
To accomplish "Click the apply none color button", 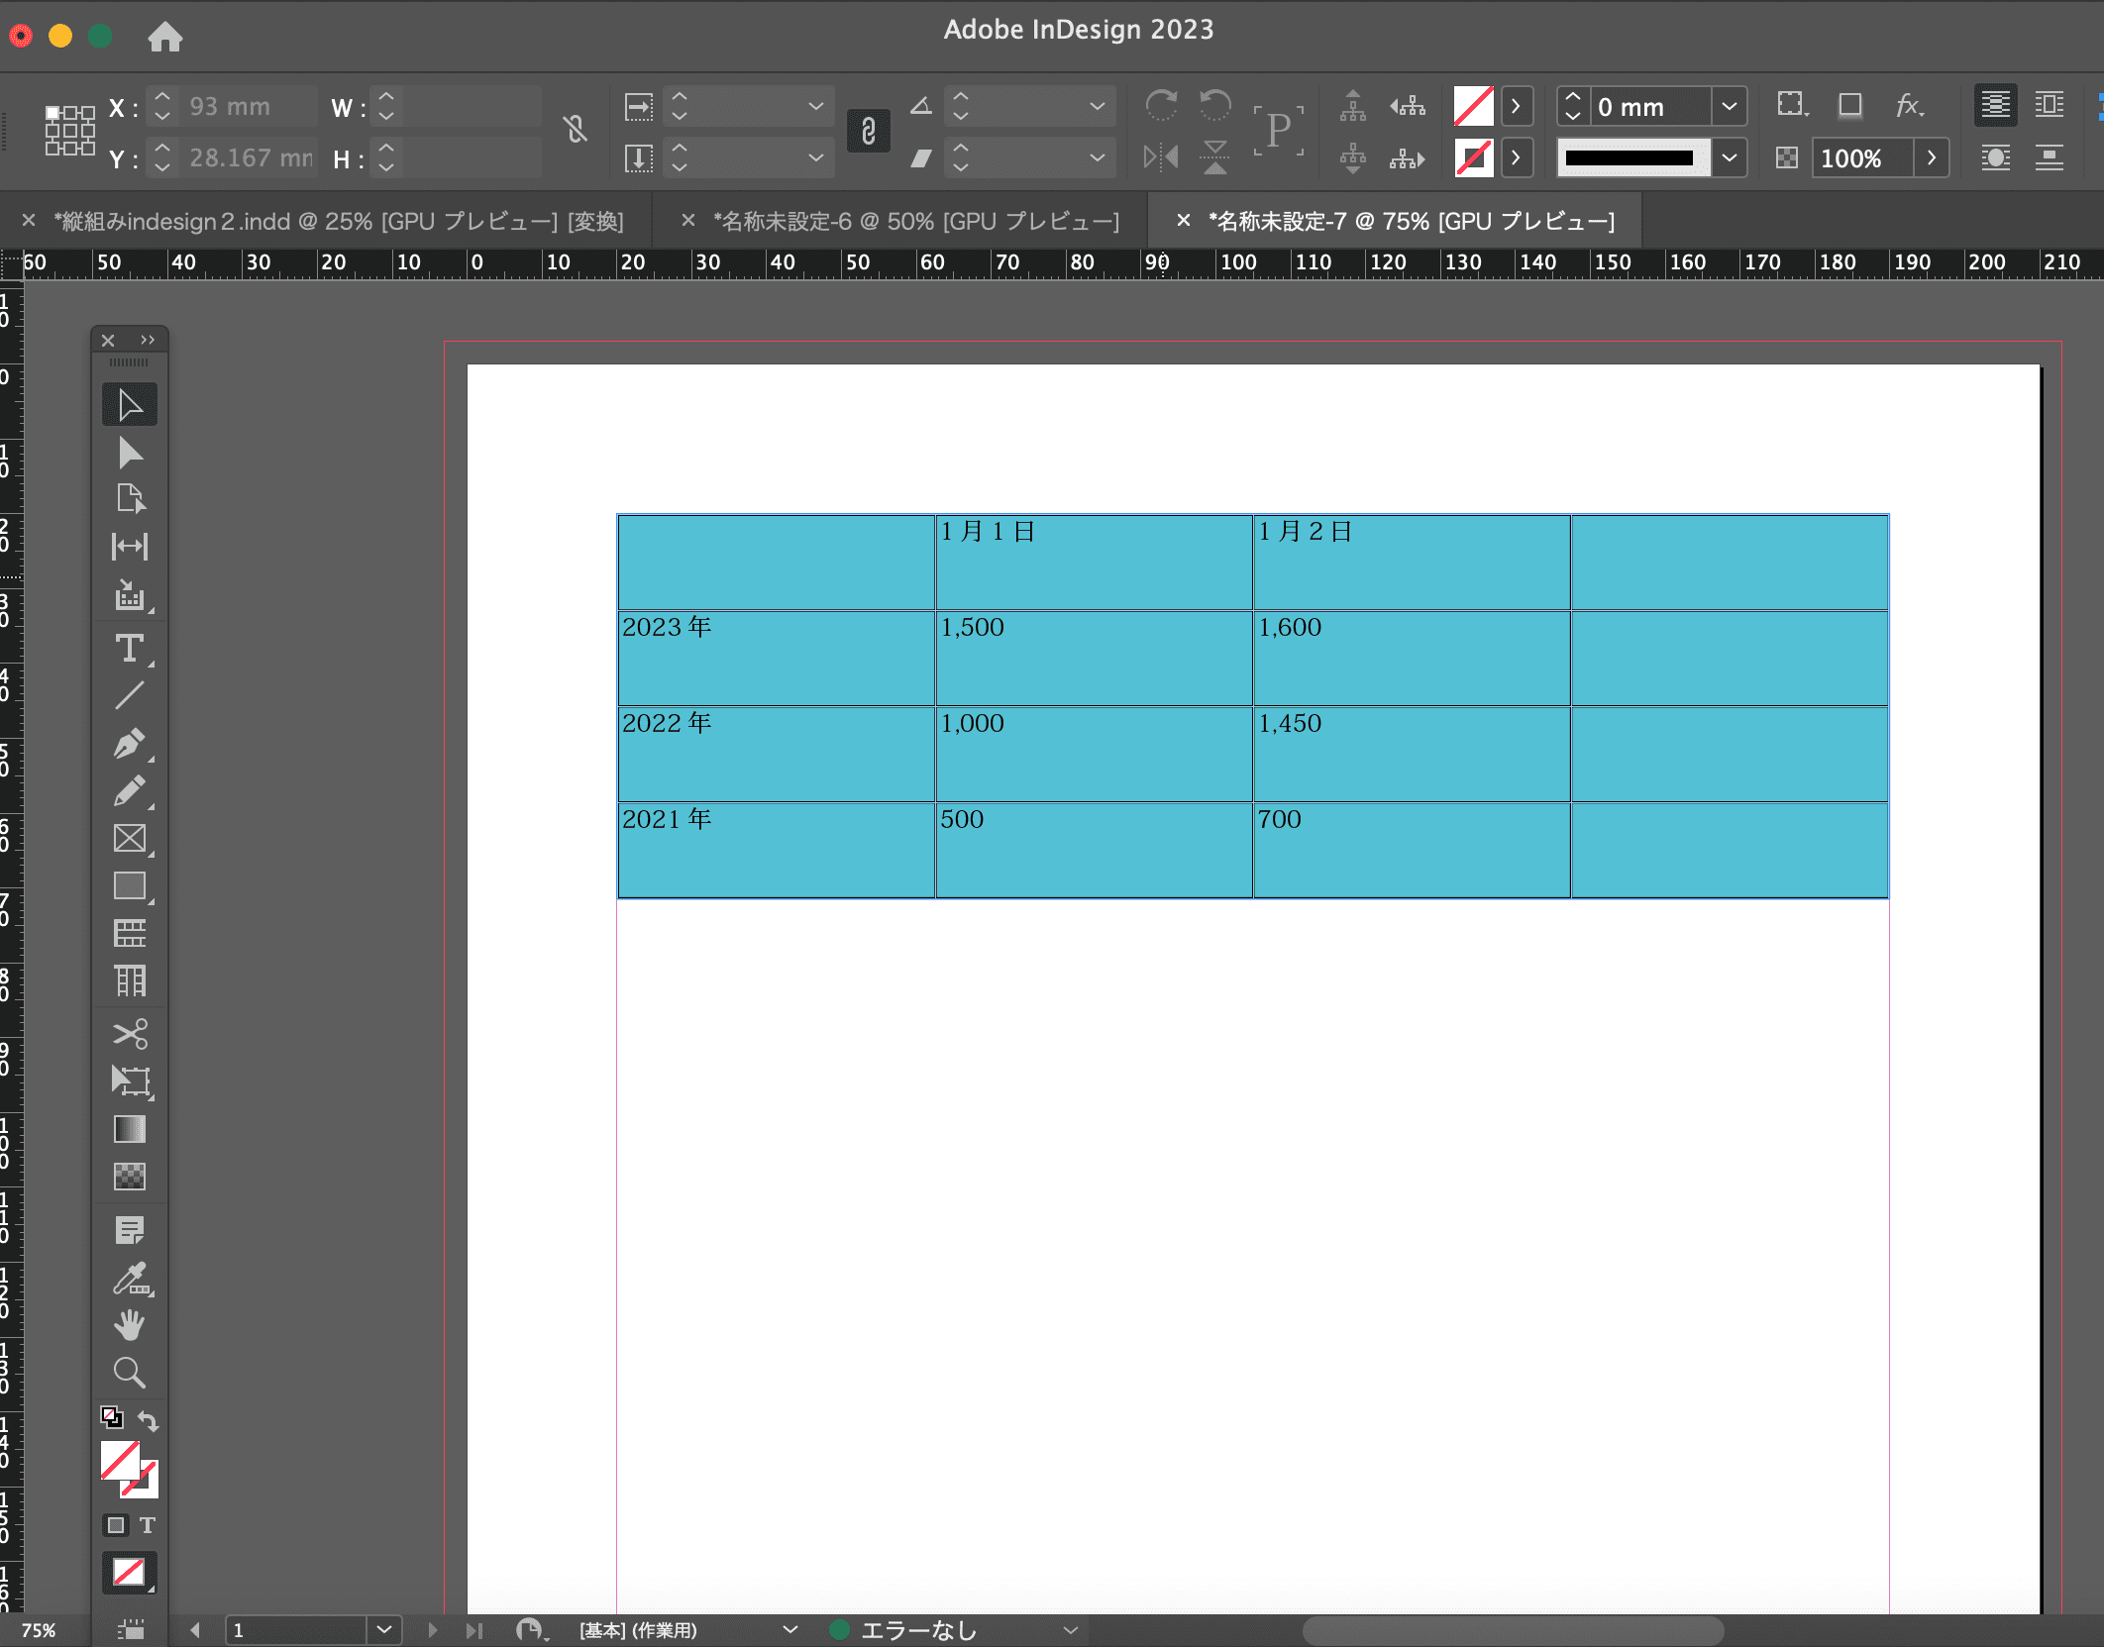I will tap(130, 1573).
